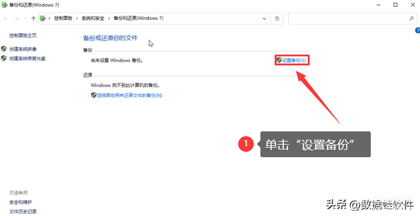
Task: Refresh the Backup and Restore page
Action: pyautogui.click(x=277, y=19)
